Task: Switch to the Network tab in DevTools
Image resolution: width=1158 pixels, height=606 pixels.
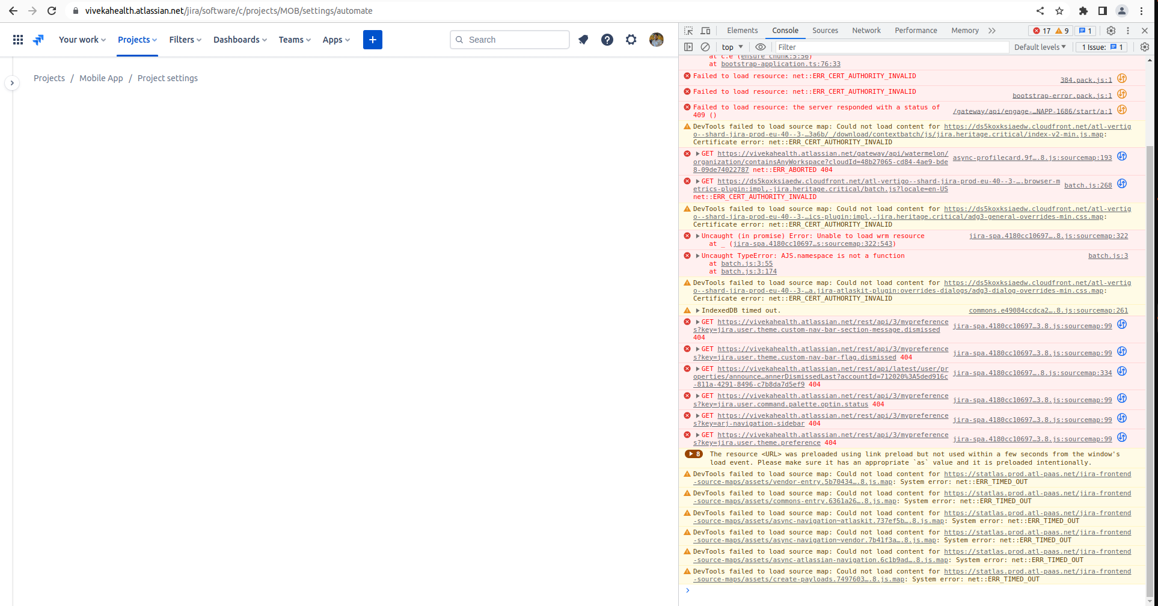Action: [866, 30]
